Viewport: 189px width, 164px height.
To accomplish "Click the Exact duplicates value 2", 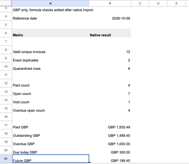I will (110, 58).
